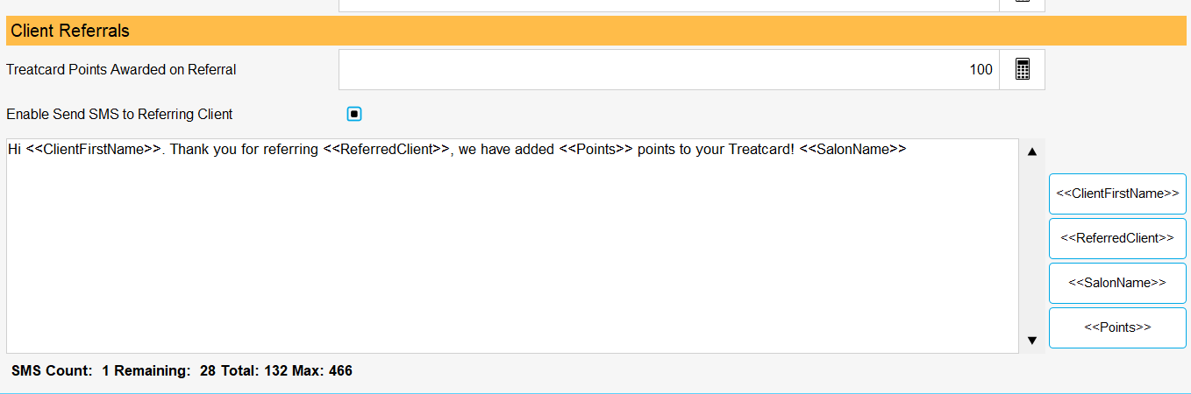Place cursor on <<ReferredClient>> in the message text

(387, 149)
